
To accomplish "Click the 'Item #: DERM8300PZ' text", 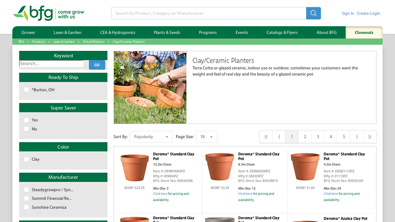I will tap(254, 171).
